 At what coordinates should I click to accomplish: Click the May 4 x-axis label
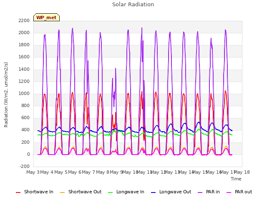47,172
